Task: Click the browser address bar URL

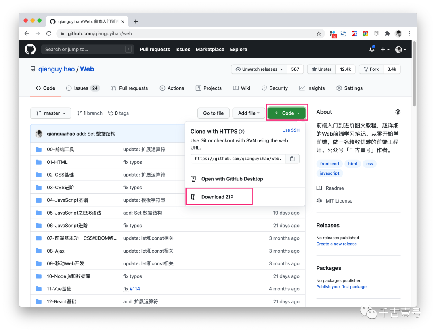Action: [100, 33]
